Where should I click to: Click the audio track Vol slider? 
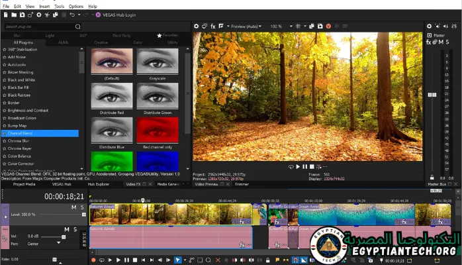point(64,236)
